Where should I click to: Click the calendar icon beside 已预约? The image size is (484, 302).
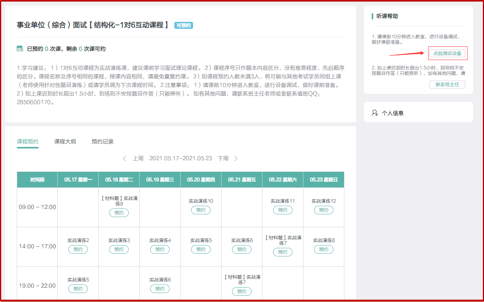click(x=20, y=49)
